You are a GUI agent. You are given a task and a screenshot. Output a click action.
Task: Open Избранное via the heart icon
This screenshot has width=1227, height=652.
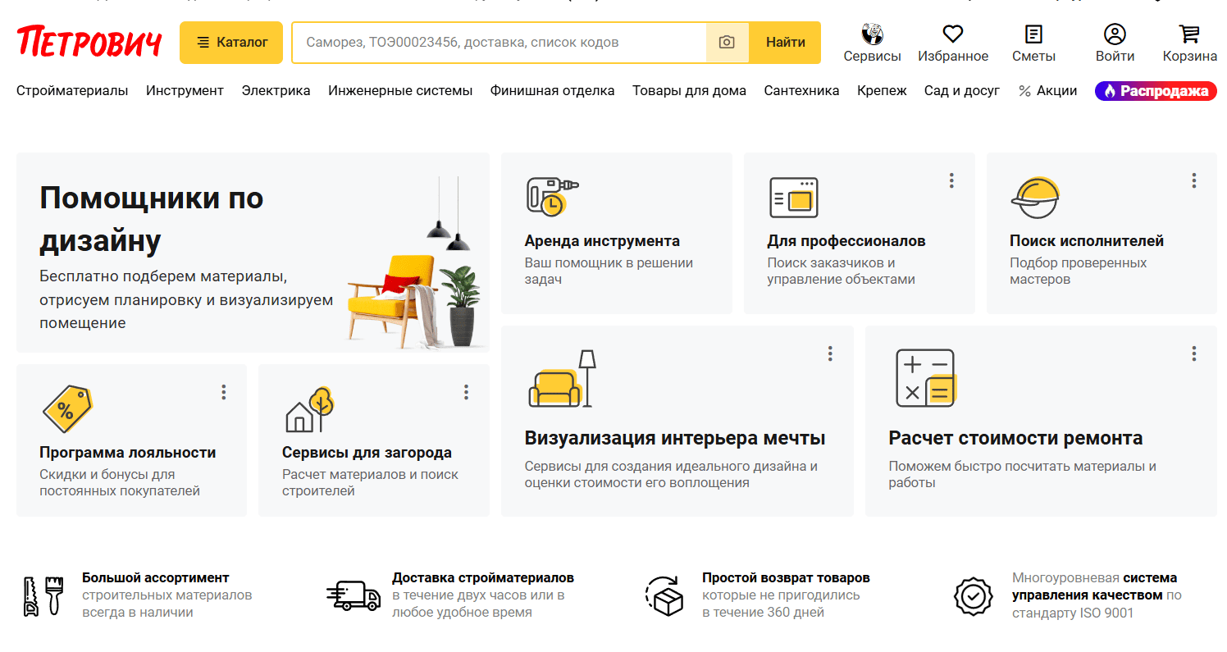click(952, 34)
